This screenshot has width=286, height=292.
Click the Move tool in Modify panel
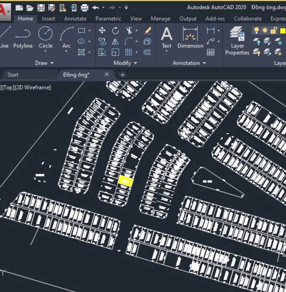[x=102, y=31]
